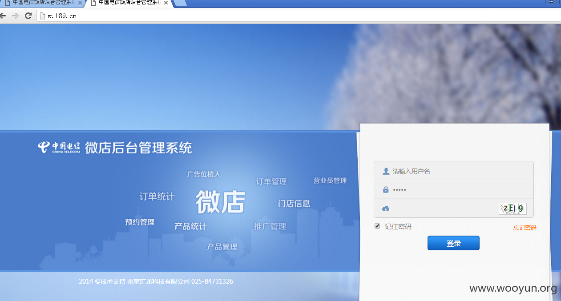This screenshot has width=561, height=301.
Task: Click the 门店信息 text
Action: pyautogui.click(x=294, y=204)
